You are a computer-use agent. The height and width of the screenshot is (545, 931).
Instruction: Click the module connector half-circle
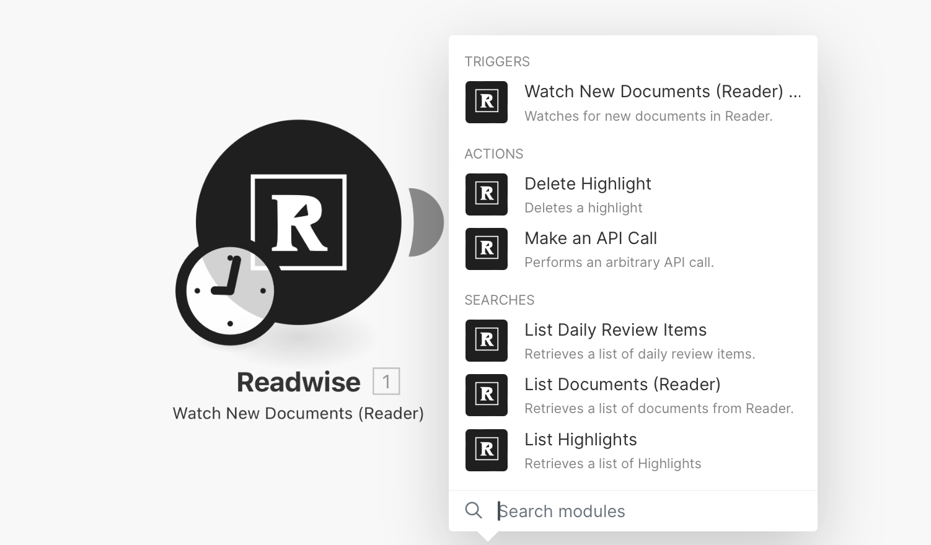pos(426,222)
